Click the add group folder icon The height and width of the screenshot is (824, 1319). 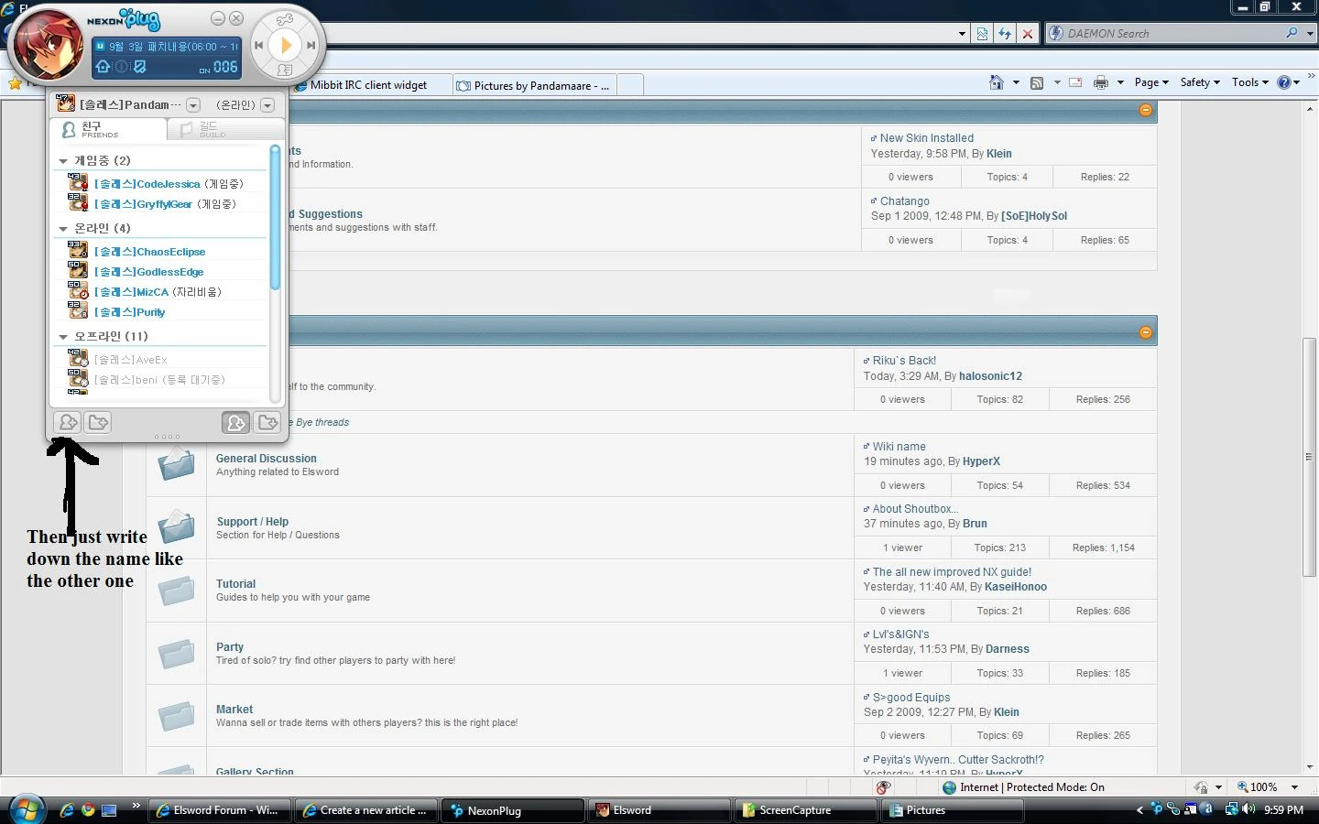[x=98, y=422]
